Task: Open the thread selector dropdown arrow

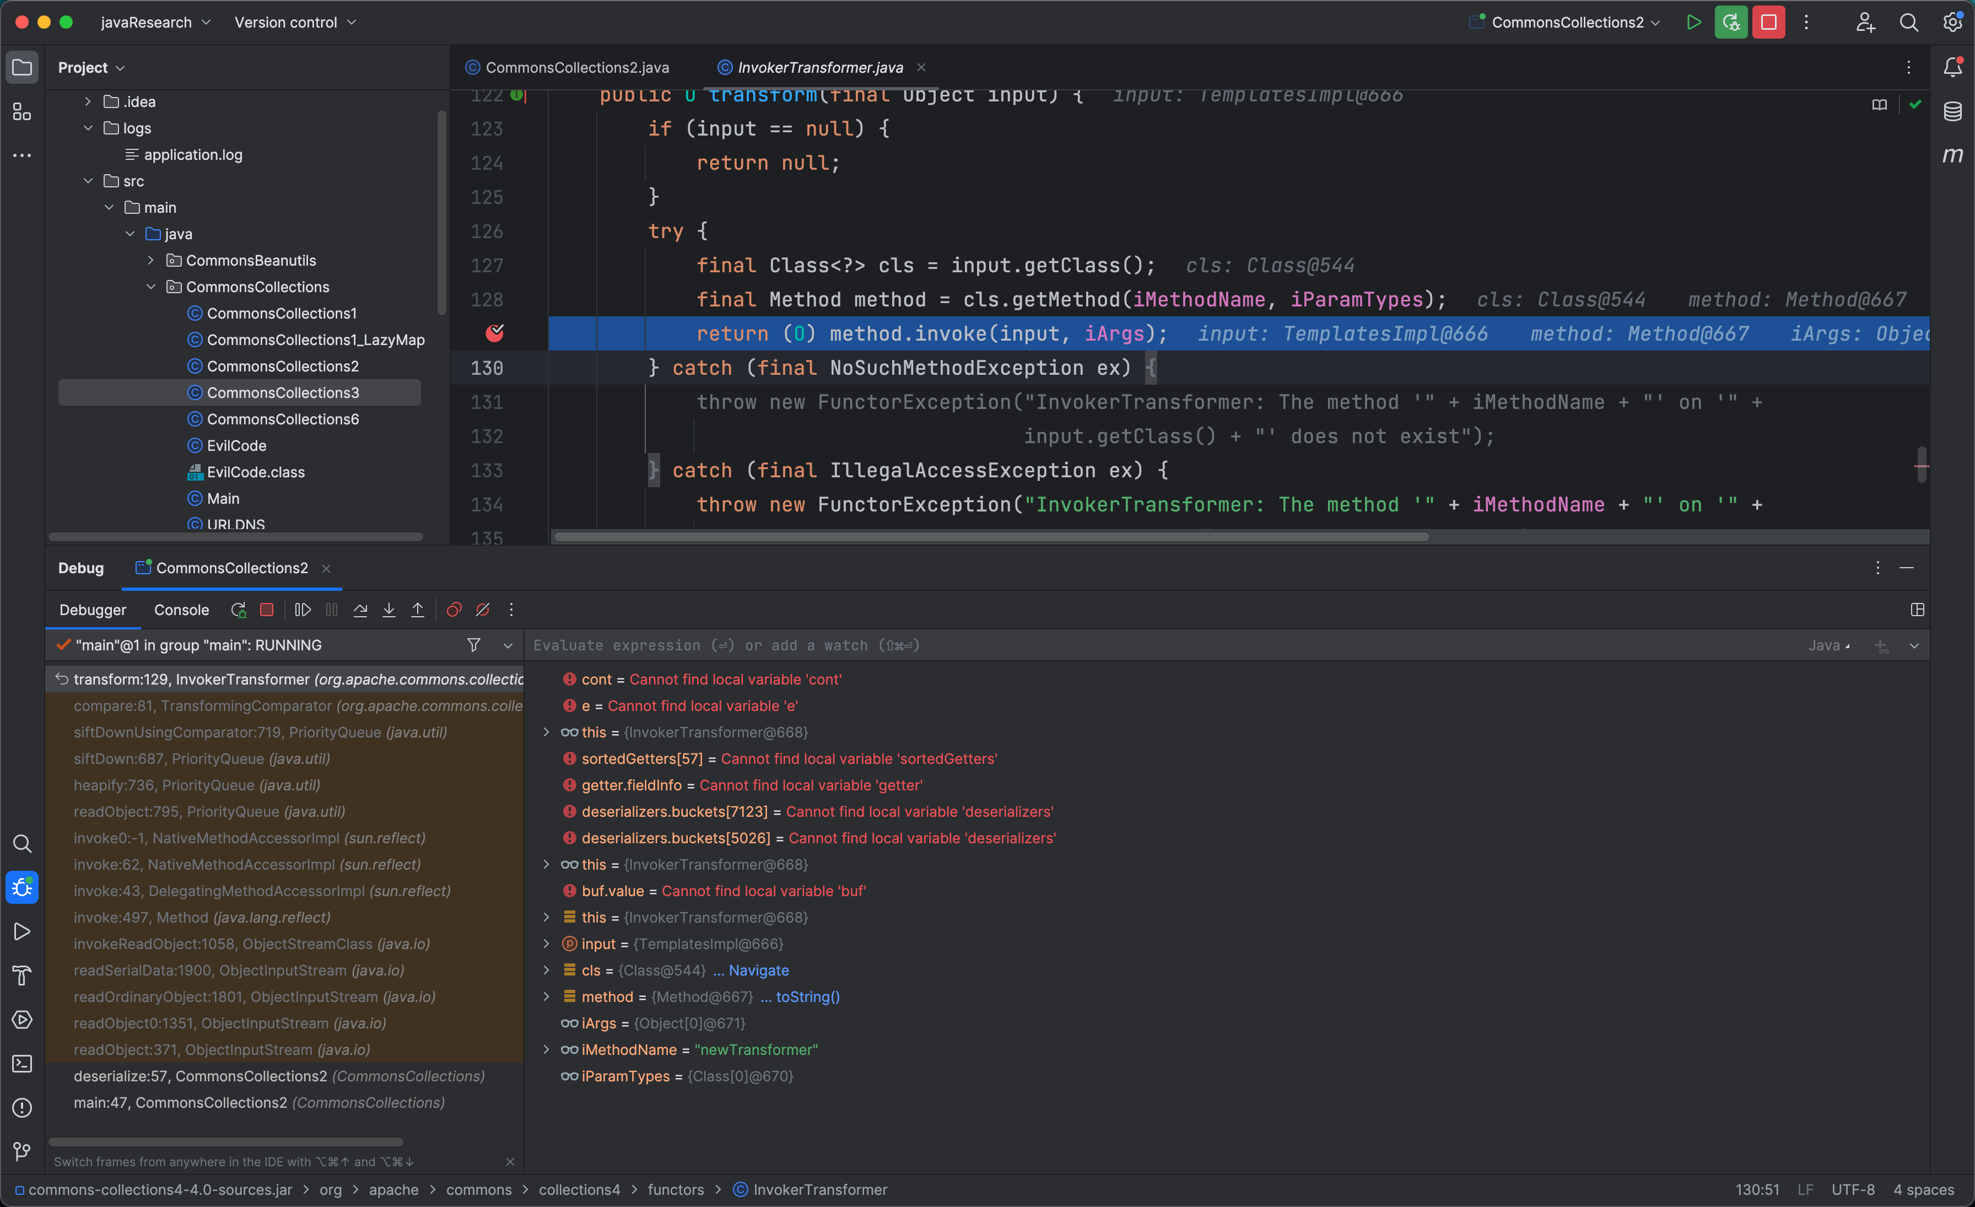Action: point(508,645)
